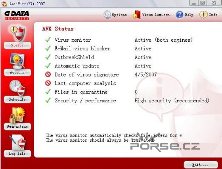222x169 pixels.
Task: Select the Security / performance entry
Action: (x=127, y=101)
